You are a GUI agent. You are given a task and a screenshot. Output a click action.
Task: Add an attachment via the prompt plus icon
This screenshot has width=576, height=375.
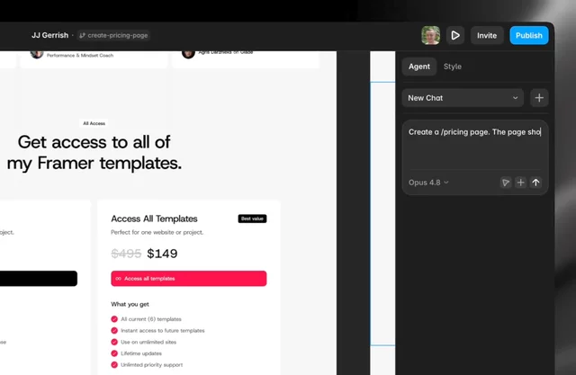point(520,183)
